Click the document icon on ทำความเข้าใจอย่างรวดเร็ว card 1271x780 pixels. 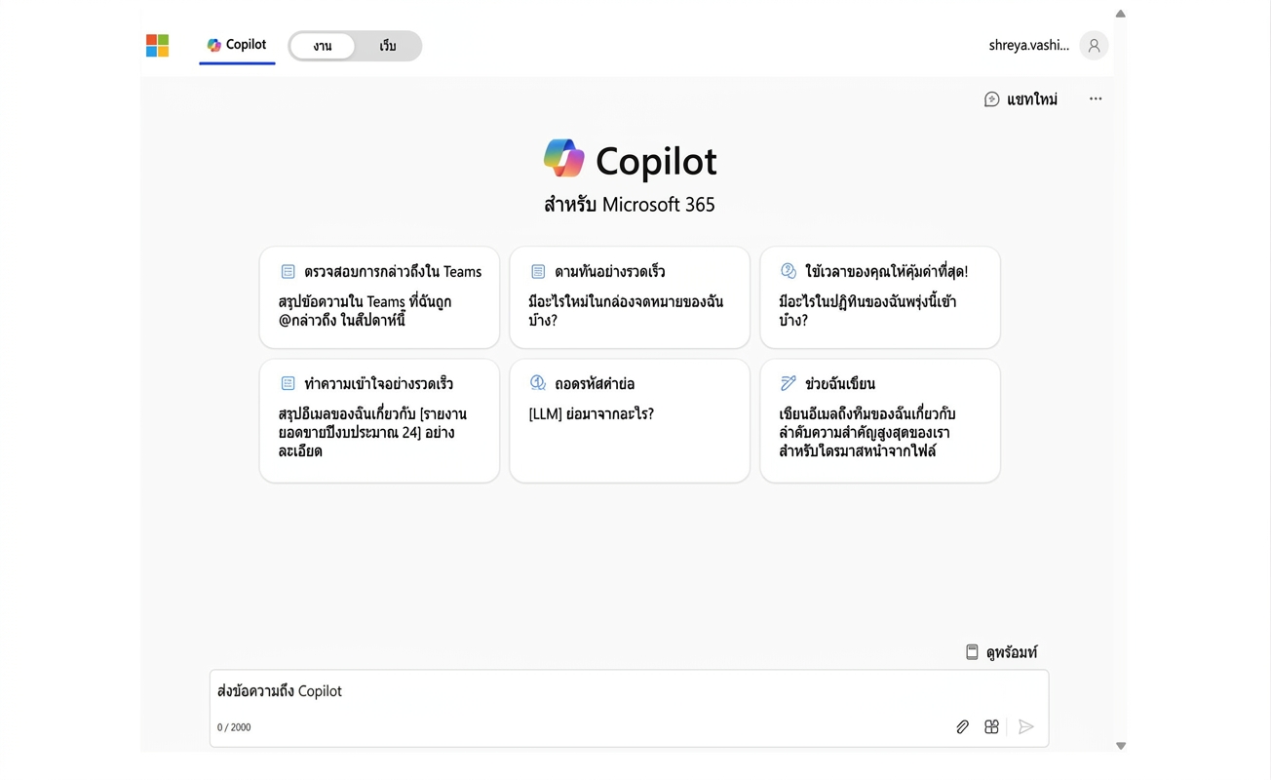288,384
